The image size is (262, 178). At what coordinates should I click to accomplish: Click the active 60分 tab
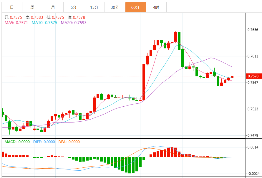pyautogui.click(x=135, y=7)
